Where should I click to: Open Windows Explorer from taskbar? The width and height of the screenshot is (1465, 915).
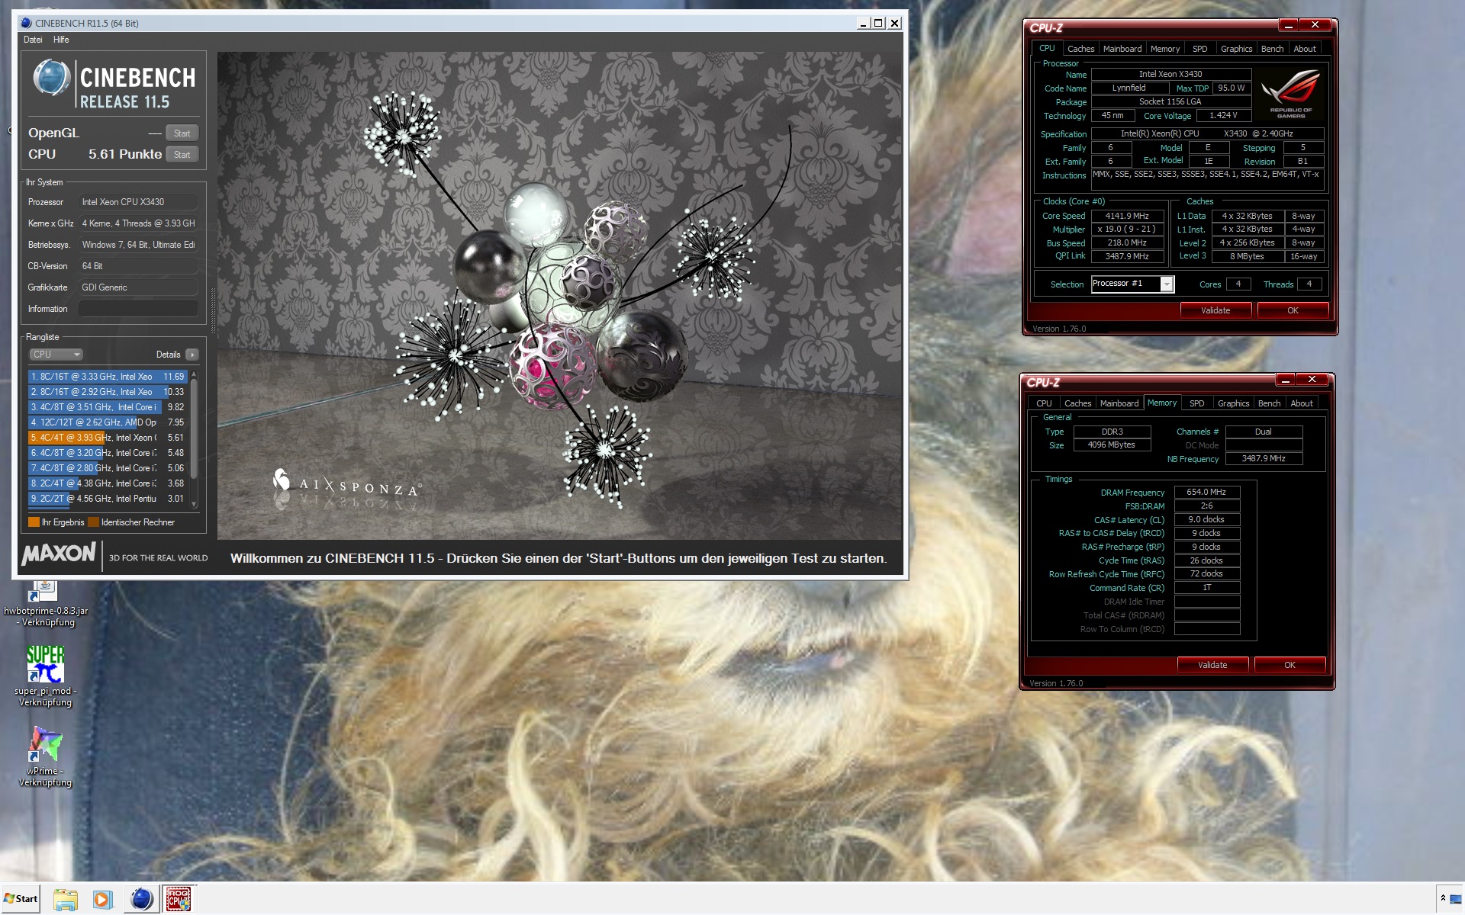pos(66,900)
